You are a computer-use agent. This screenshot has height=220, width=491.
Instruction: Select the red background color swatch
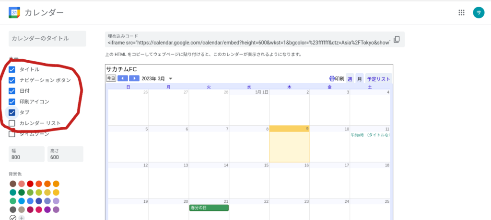point(30,184)
